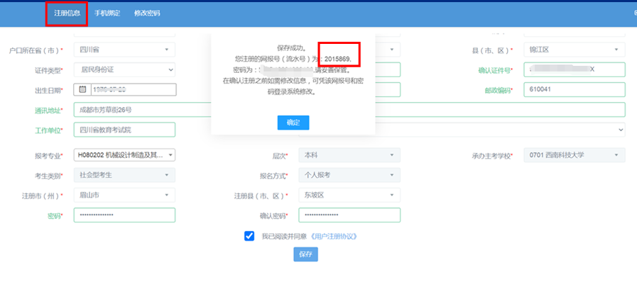Click the 确认密码 input field
This screenshot has width=637, height=284.
[349, 215]
